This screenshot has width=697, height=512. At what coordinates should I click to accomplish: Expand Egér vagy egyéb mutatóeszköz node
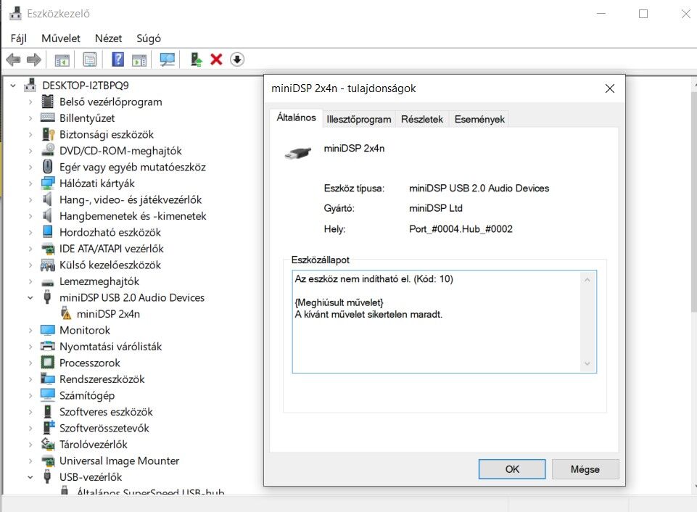point(30,167)
